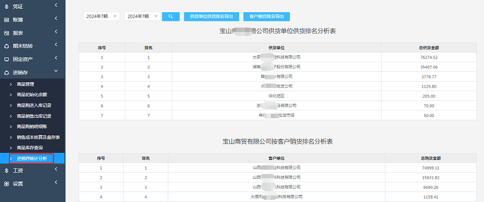Click customer amount 15631.82 cell
Viewport: 484px width, 202px height.
coord(431,177)
